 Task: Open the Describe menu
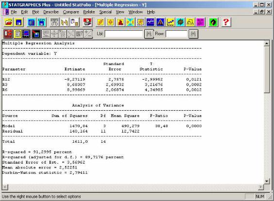(51, 12)
